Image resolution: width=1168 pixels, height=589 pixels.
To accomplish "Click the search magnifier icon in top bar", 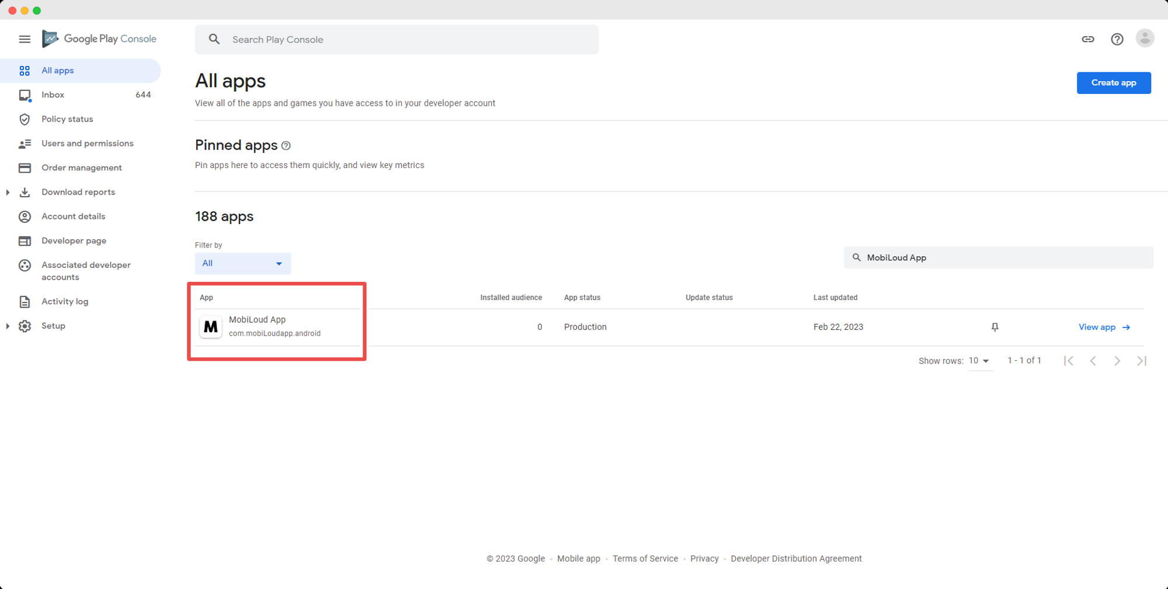I will (214, 39).
